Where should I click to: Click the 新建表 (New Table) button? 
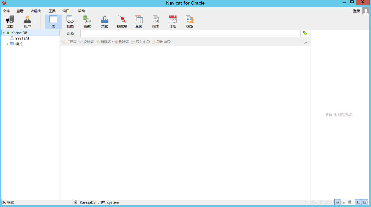(104, 42)
